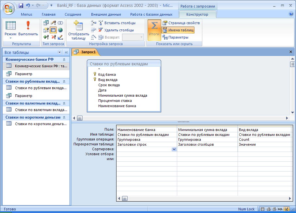This screenshot has height=213, width=296.
Task: Switch to PivotTable view in status bar
Action: (x=269, y=209)
